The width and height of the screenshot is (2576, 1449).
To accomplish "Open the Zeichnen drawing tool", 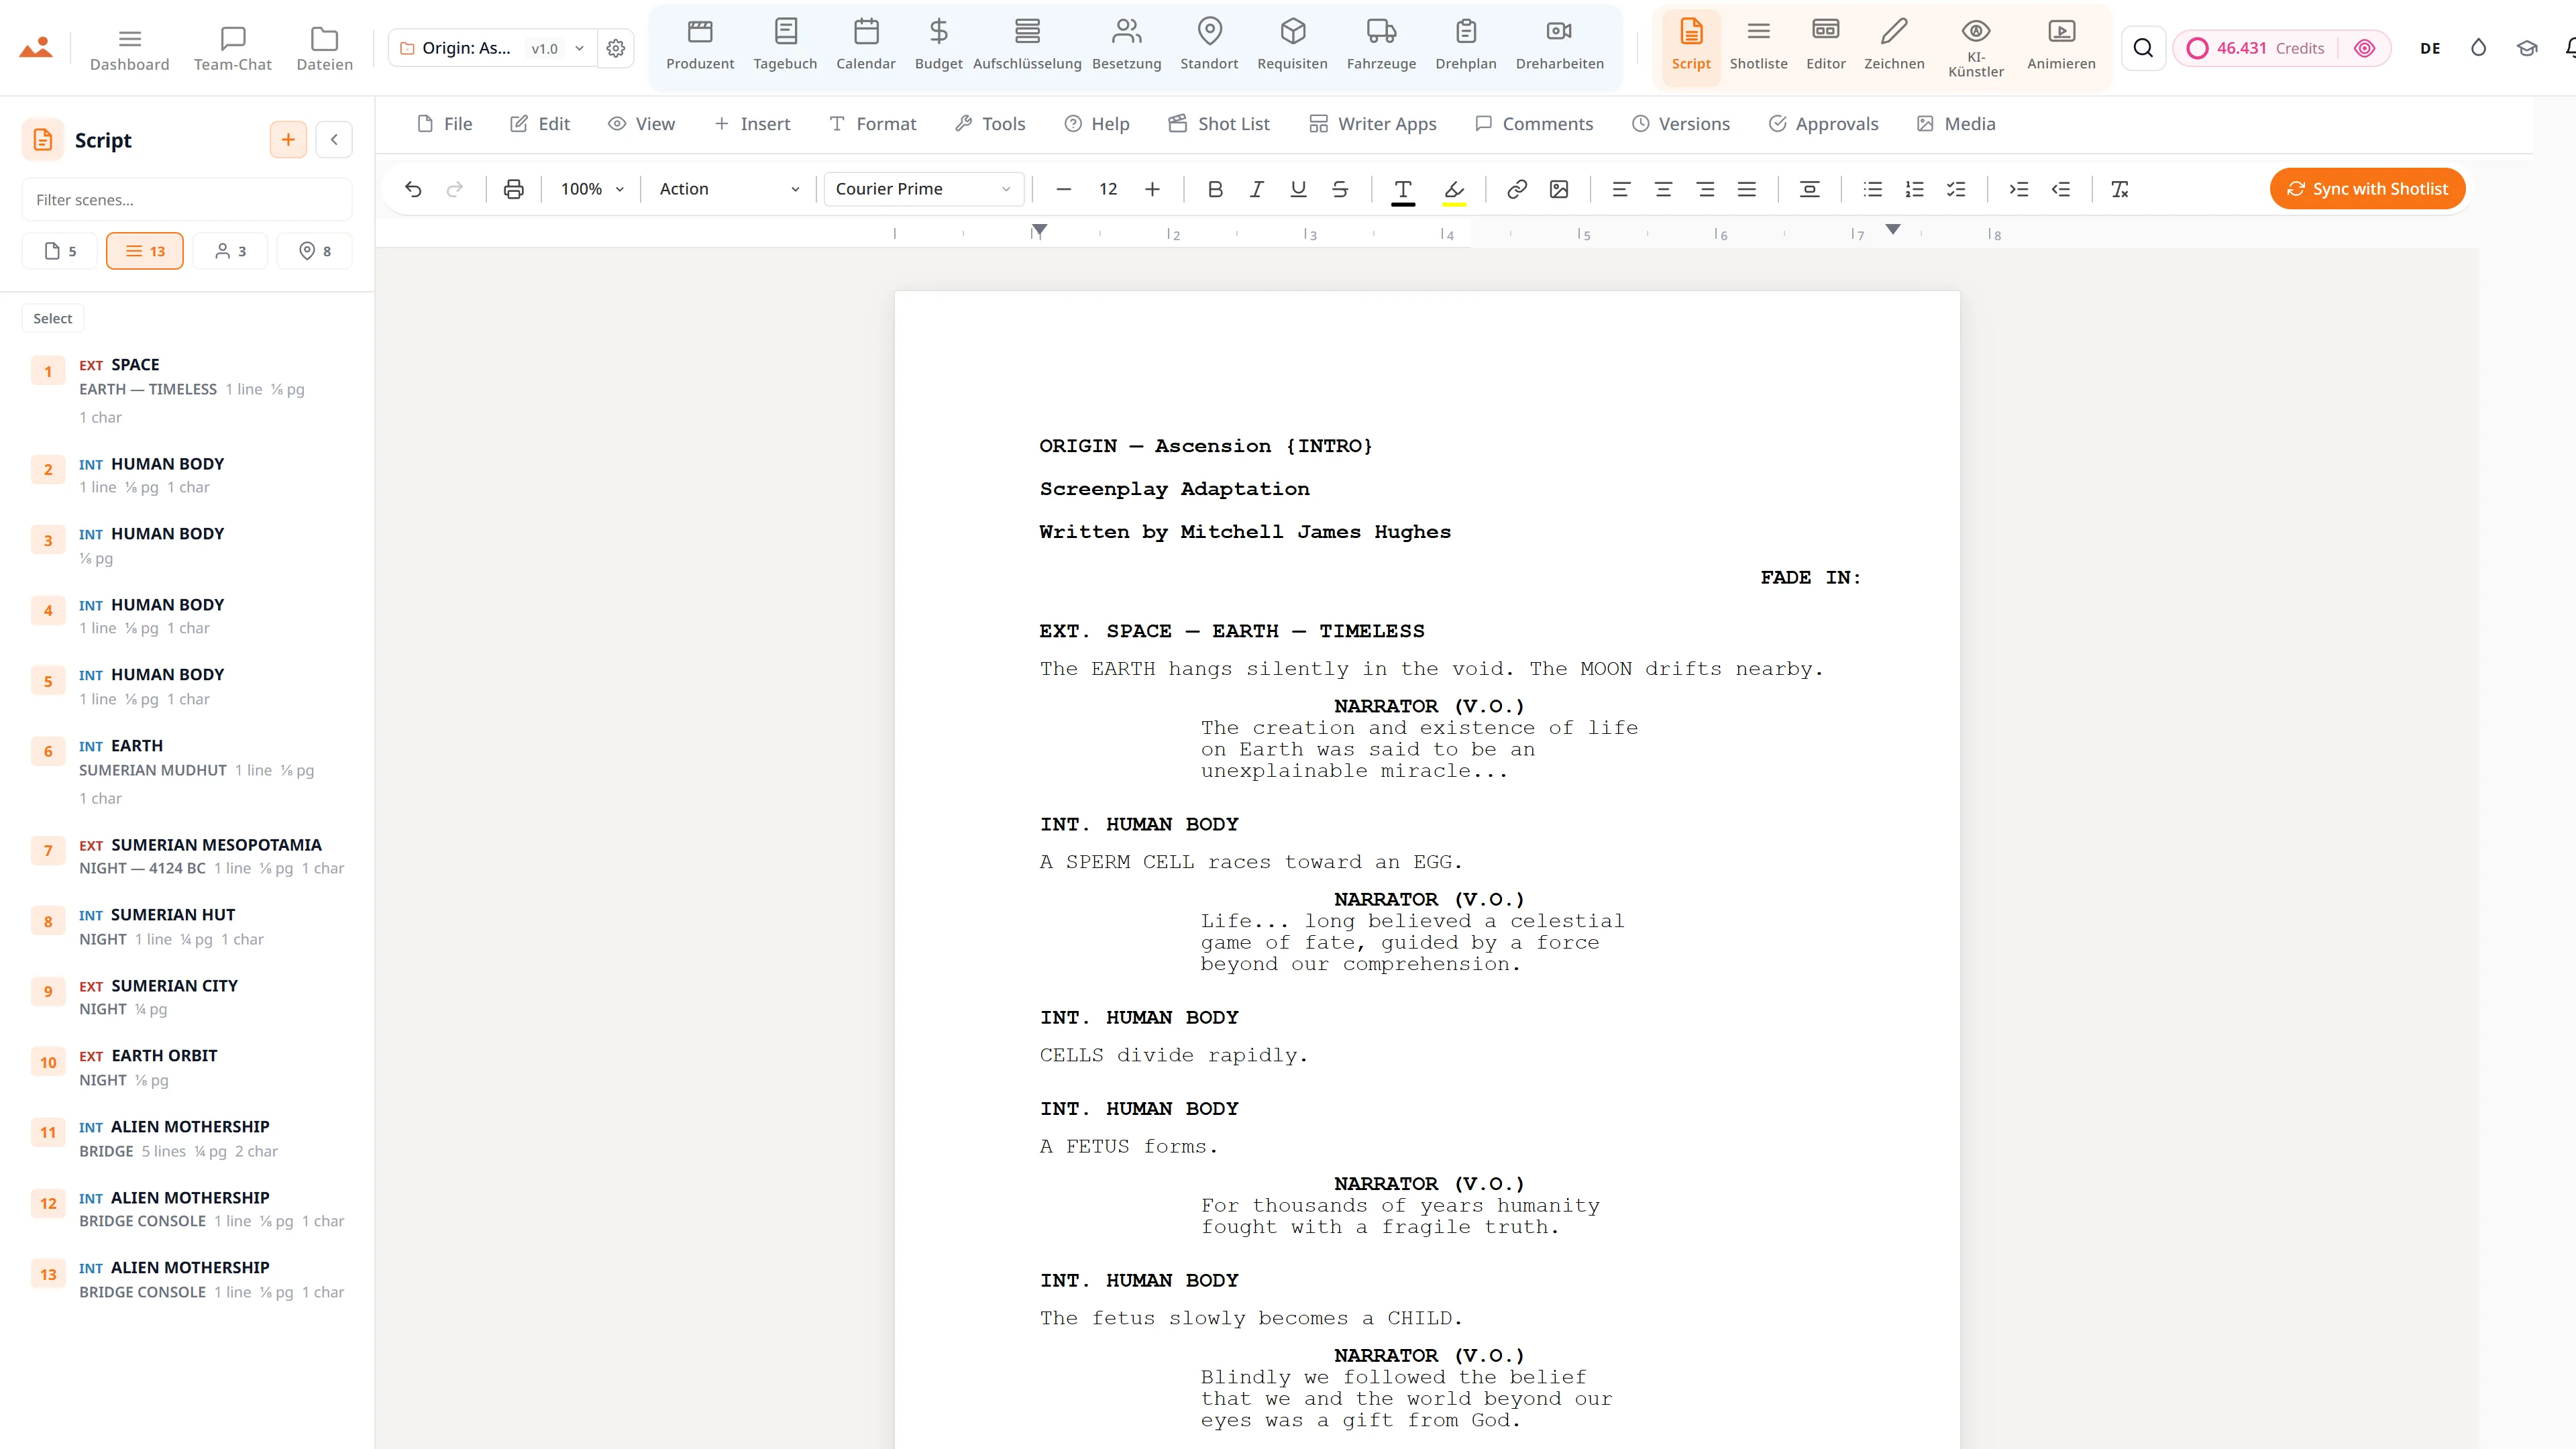I will 1894,45.
